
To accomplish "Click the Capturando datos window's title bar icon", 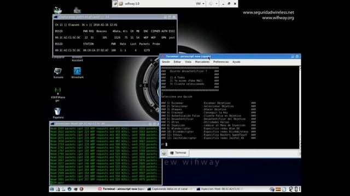I will click(x=56, y=17).
